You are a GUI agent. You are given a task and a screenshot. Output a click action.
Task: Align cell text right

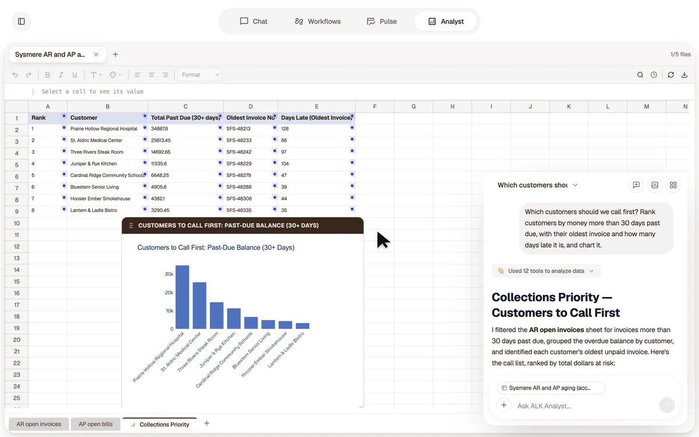165,75
